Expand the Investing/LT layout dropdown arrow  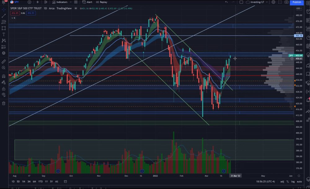[x=267, y=2]
